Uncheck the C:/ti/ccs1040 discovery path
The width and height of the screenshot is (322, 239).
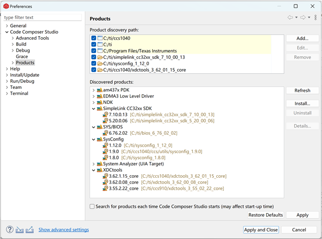(x=94, y=38)
